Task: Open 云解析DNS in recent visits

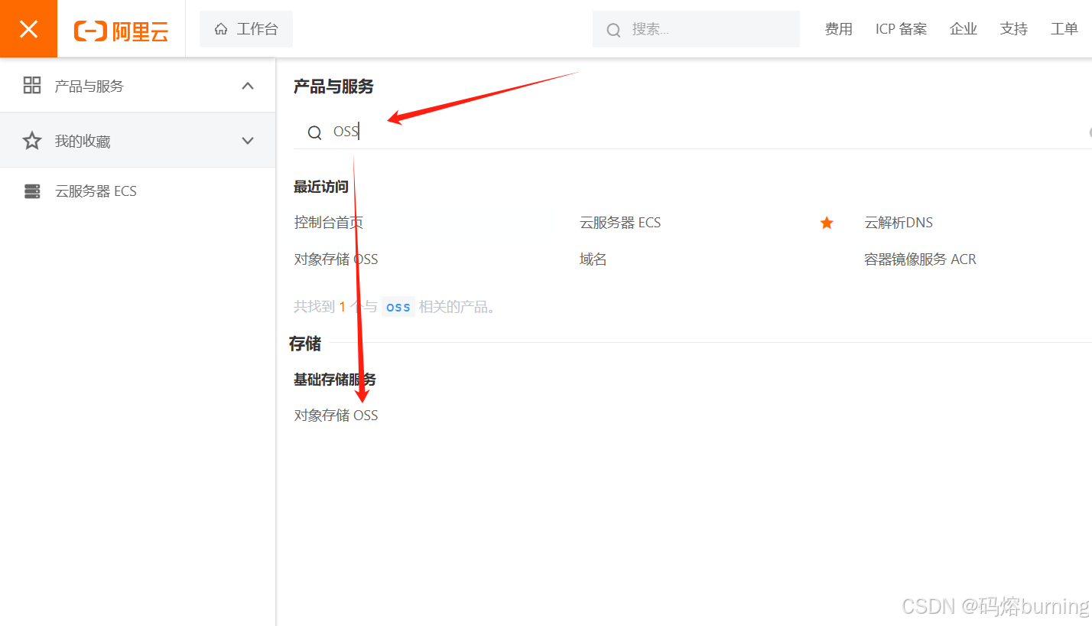Action: tap(899, 223)
